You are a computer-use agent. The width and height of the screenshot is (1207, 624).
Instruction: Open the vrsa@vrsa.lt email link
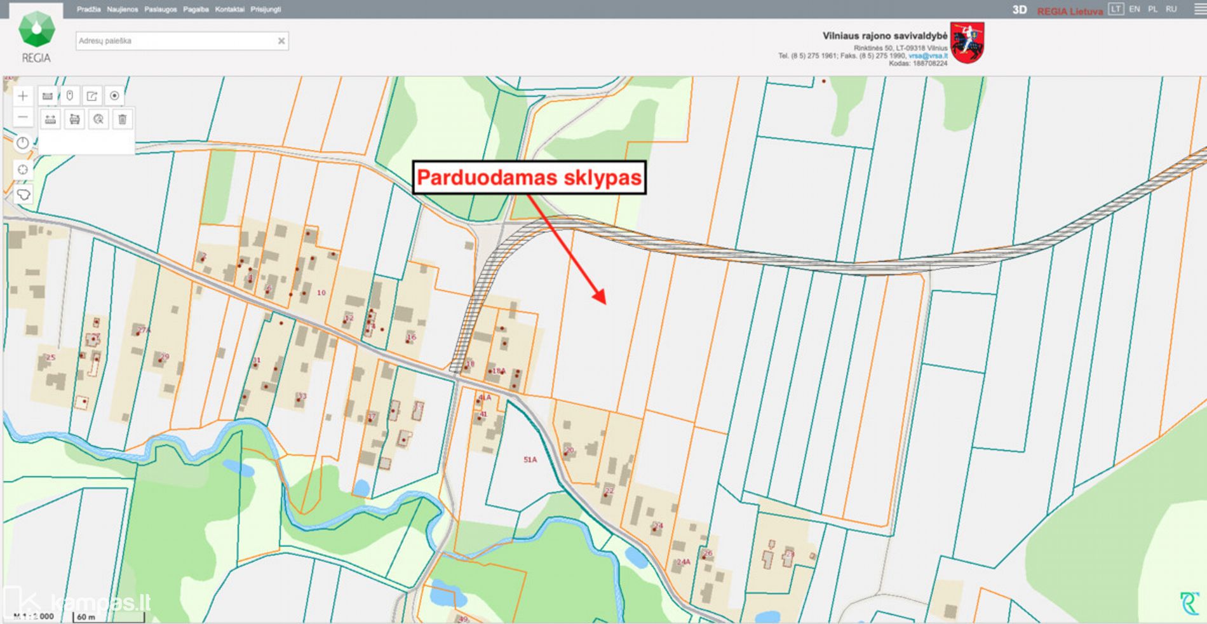[x=927, y=56]
